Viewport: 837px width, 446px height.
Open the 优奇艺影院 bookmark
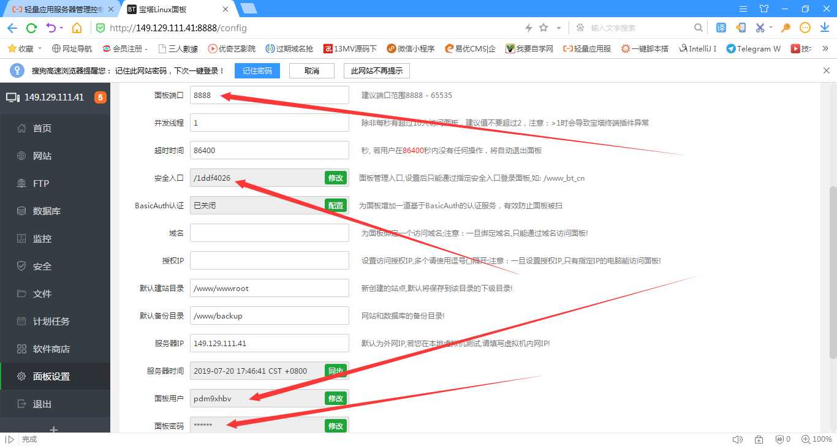[x=232, y=48]
